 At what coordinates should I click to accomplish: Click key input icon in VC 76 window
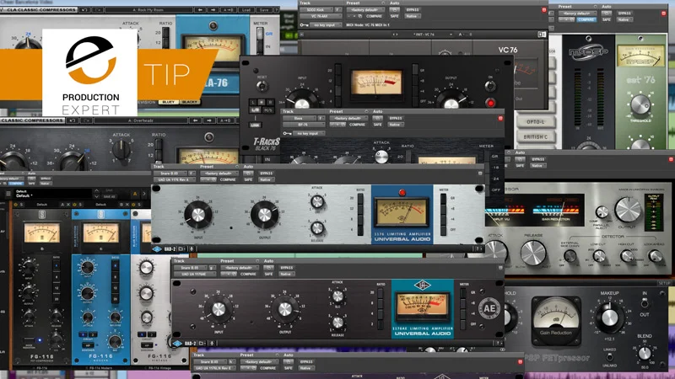pyautogui.click(x=304, y=25)
